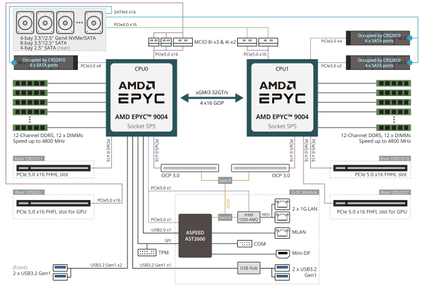Click the TPM header icon
437x288 pixels.
147,252
